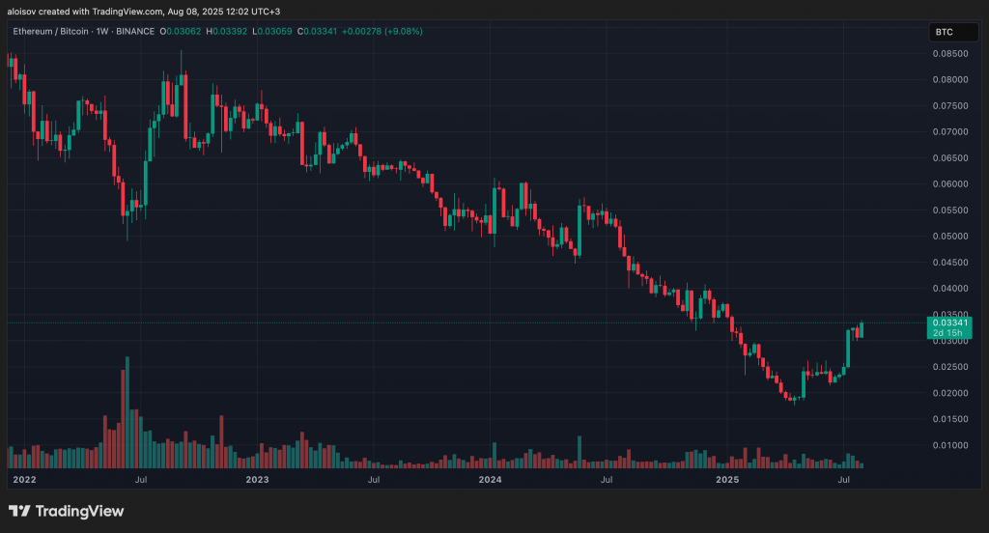989x533 pixels.
Task: Click the 2022 label on the time axis
Action: tap(24, 479)
